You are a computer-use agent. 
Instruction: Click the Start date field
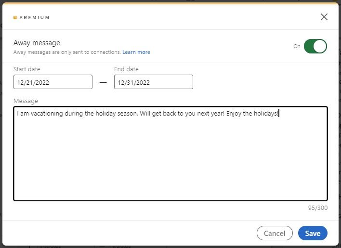pos(53,82)
